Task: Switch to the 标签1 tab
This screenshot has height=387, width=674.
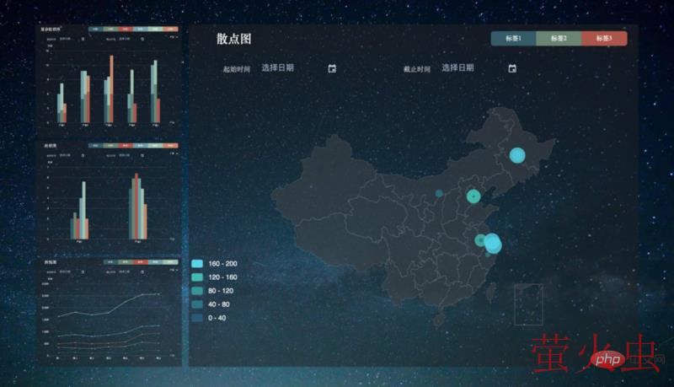Action: coord(513,38)
